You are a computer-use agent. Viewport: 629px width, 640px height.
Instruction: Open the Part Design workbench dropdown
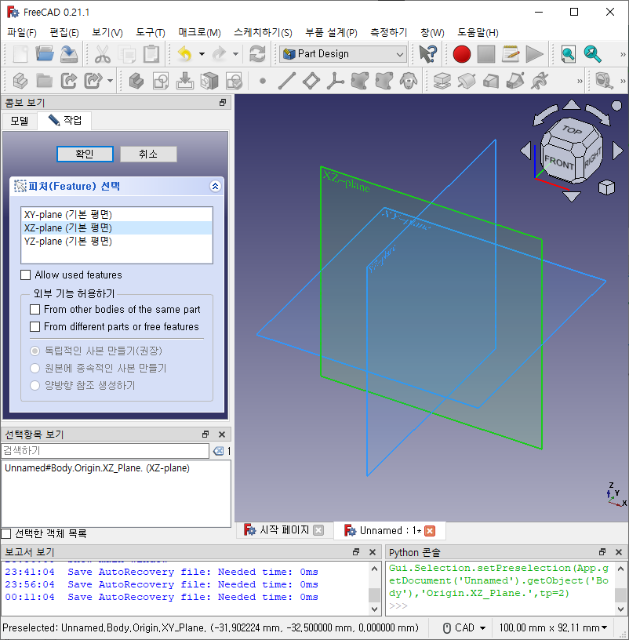343,54
